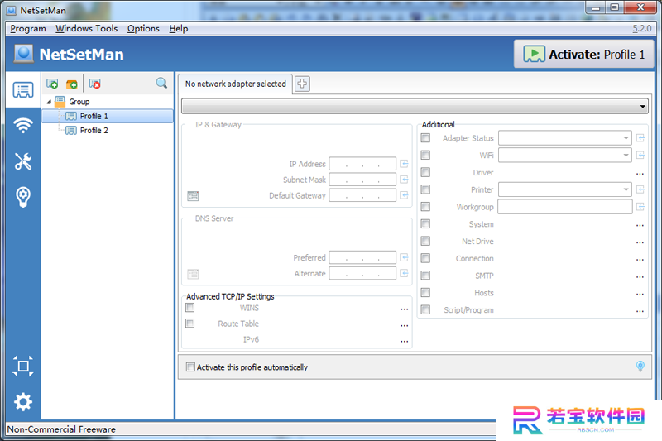Open the WiFi management sidebar icon

click(23, 125)
